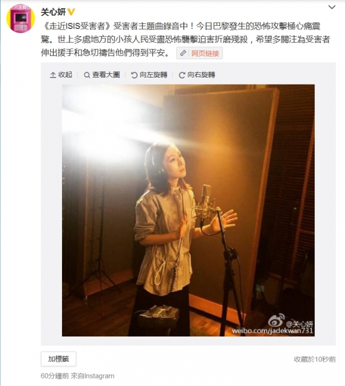This screenshot has height=386, width=345.
Task: Click the verified V badge icon
Action: (71, 12)
